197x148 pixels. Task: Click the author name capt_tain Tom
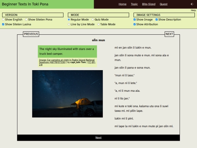(x=78, y=62)
